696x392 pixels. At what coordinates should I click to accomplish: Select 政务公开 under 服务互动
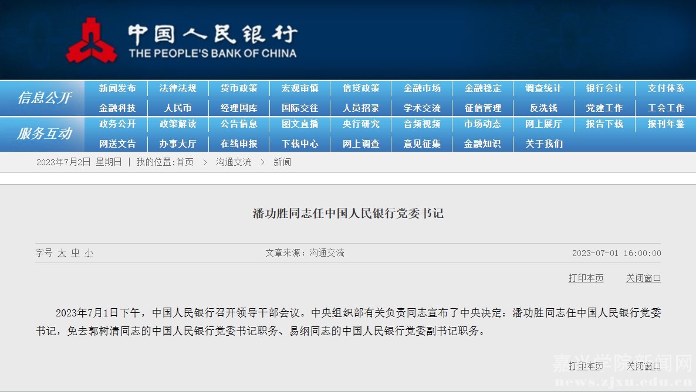point(117,124)
